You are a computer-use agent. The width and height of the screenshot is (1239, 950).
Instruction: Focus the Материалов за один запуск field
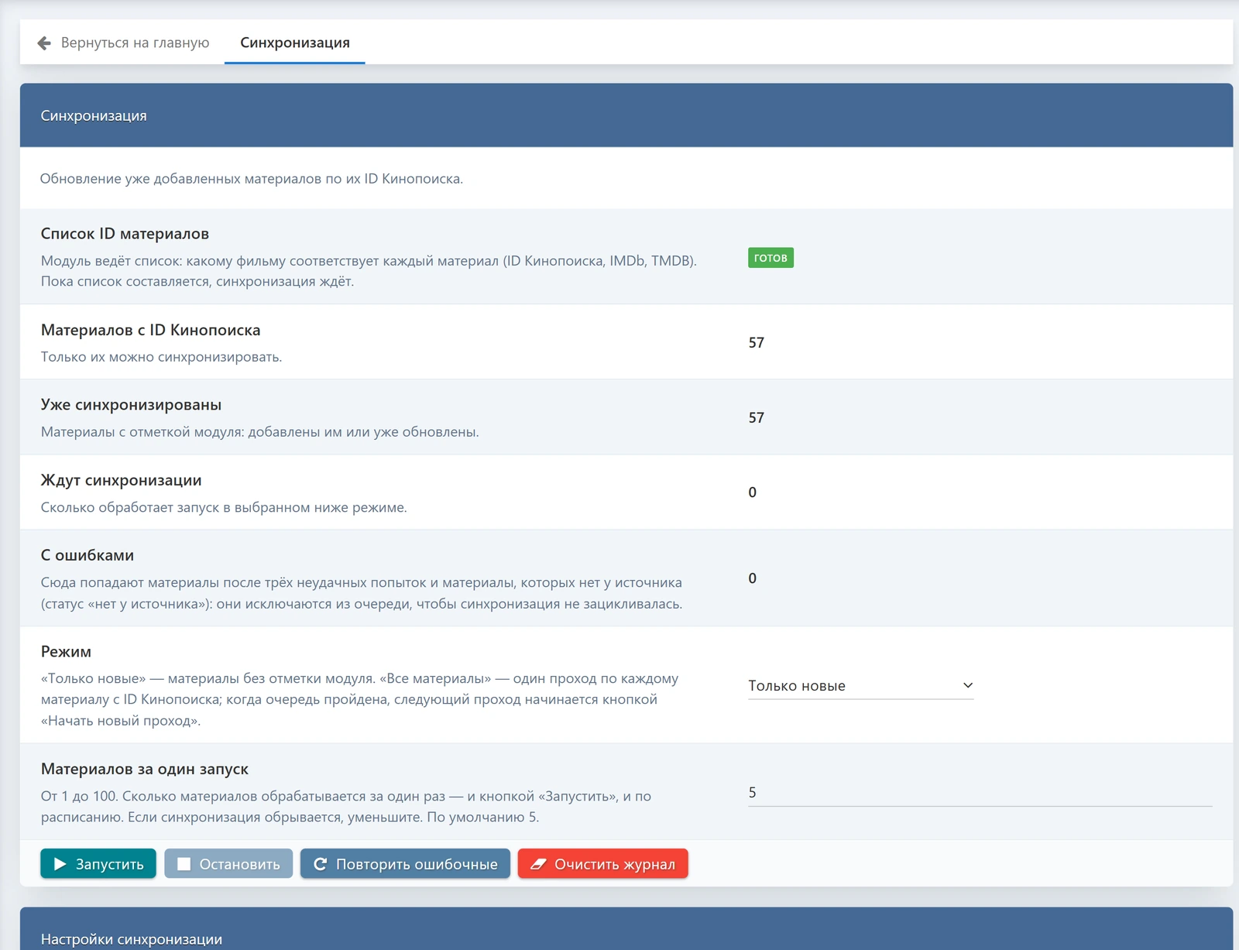[x=980, y=793]
